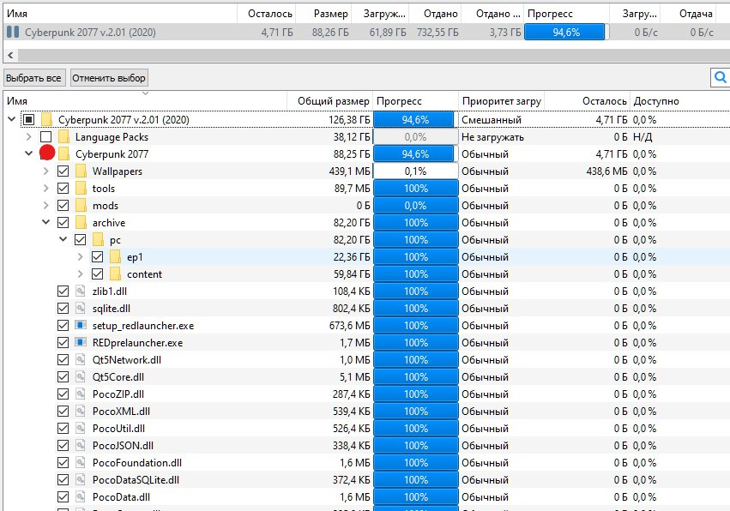Collapse the archive folder tree
The height and width of the screenshot is (511, 730).
(45, 223)
